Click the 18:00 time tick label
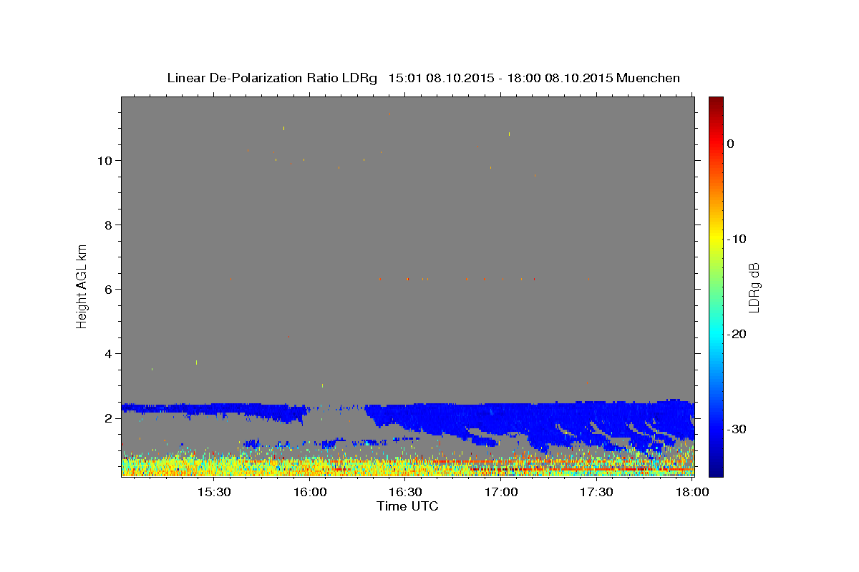The width and height of the screenshot is (859, 572). pos(692,493)
